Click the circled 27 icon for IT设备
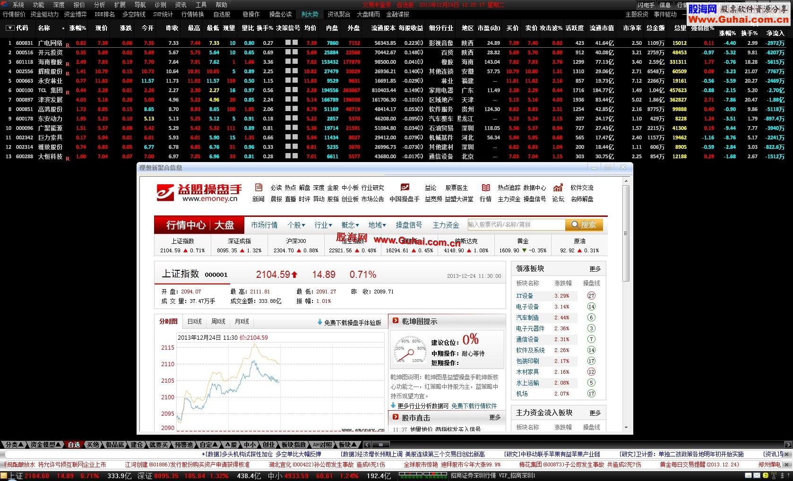This screenshot has width=793, height=481. (x=591, y=296)
